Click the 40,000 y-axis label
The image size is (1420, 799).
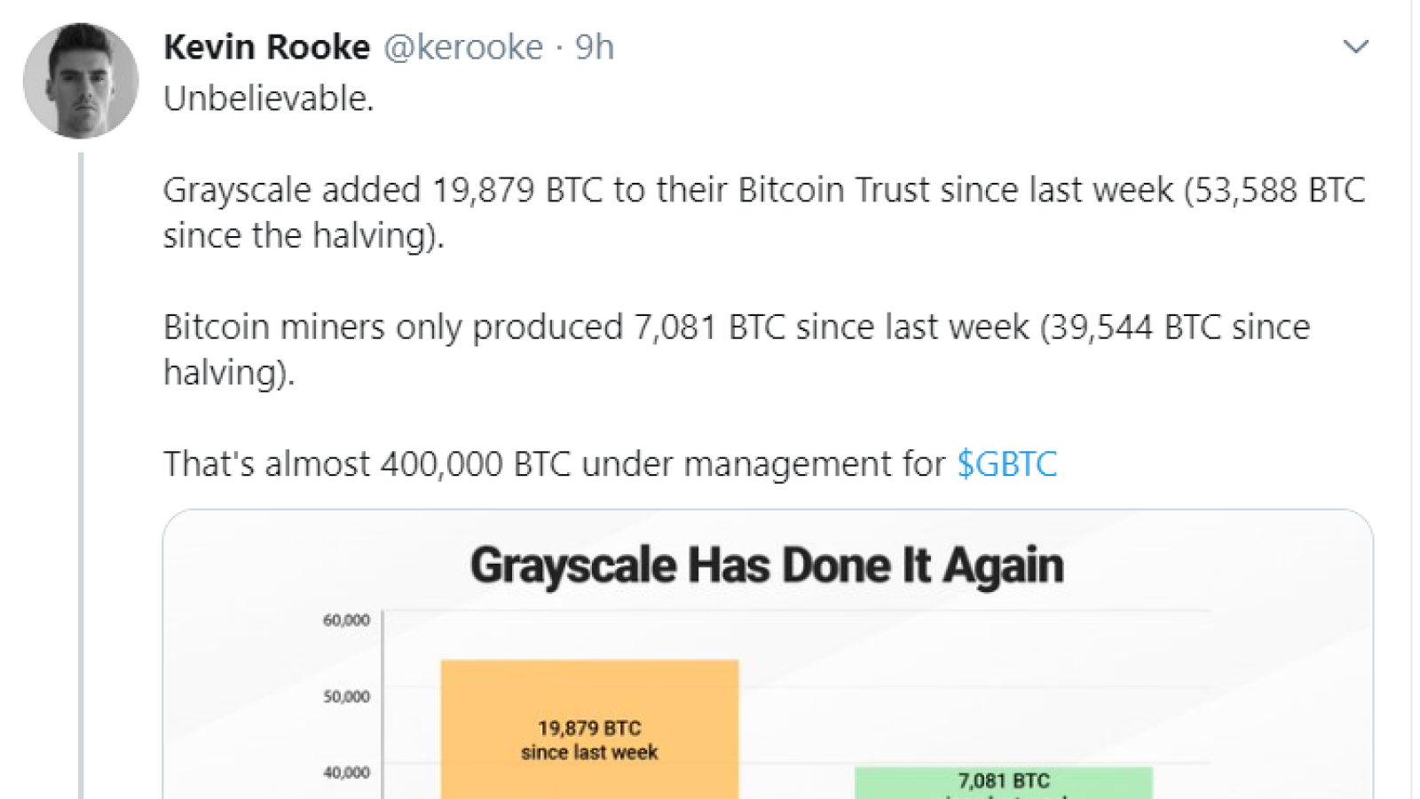click(346, 772)
